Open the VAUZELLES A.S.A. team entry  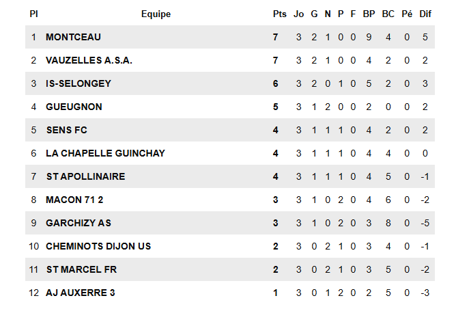(89, 60)
